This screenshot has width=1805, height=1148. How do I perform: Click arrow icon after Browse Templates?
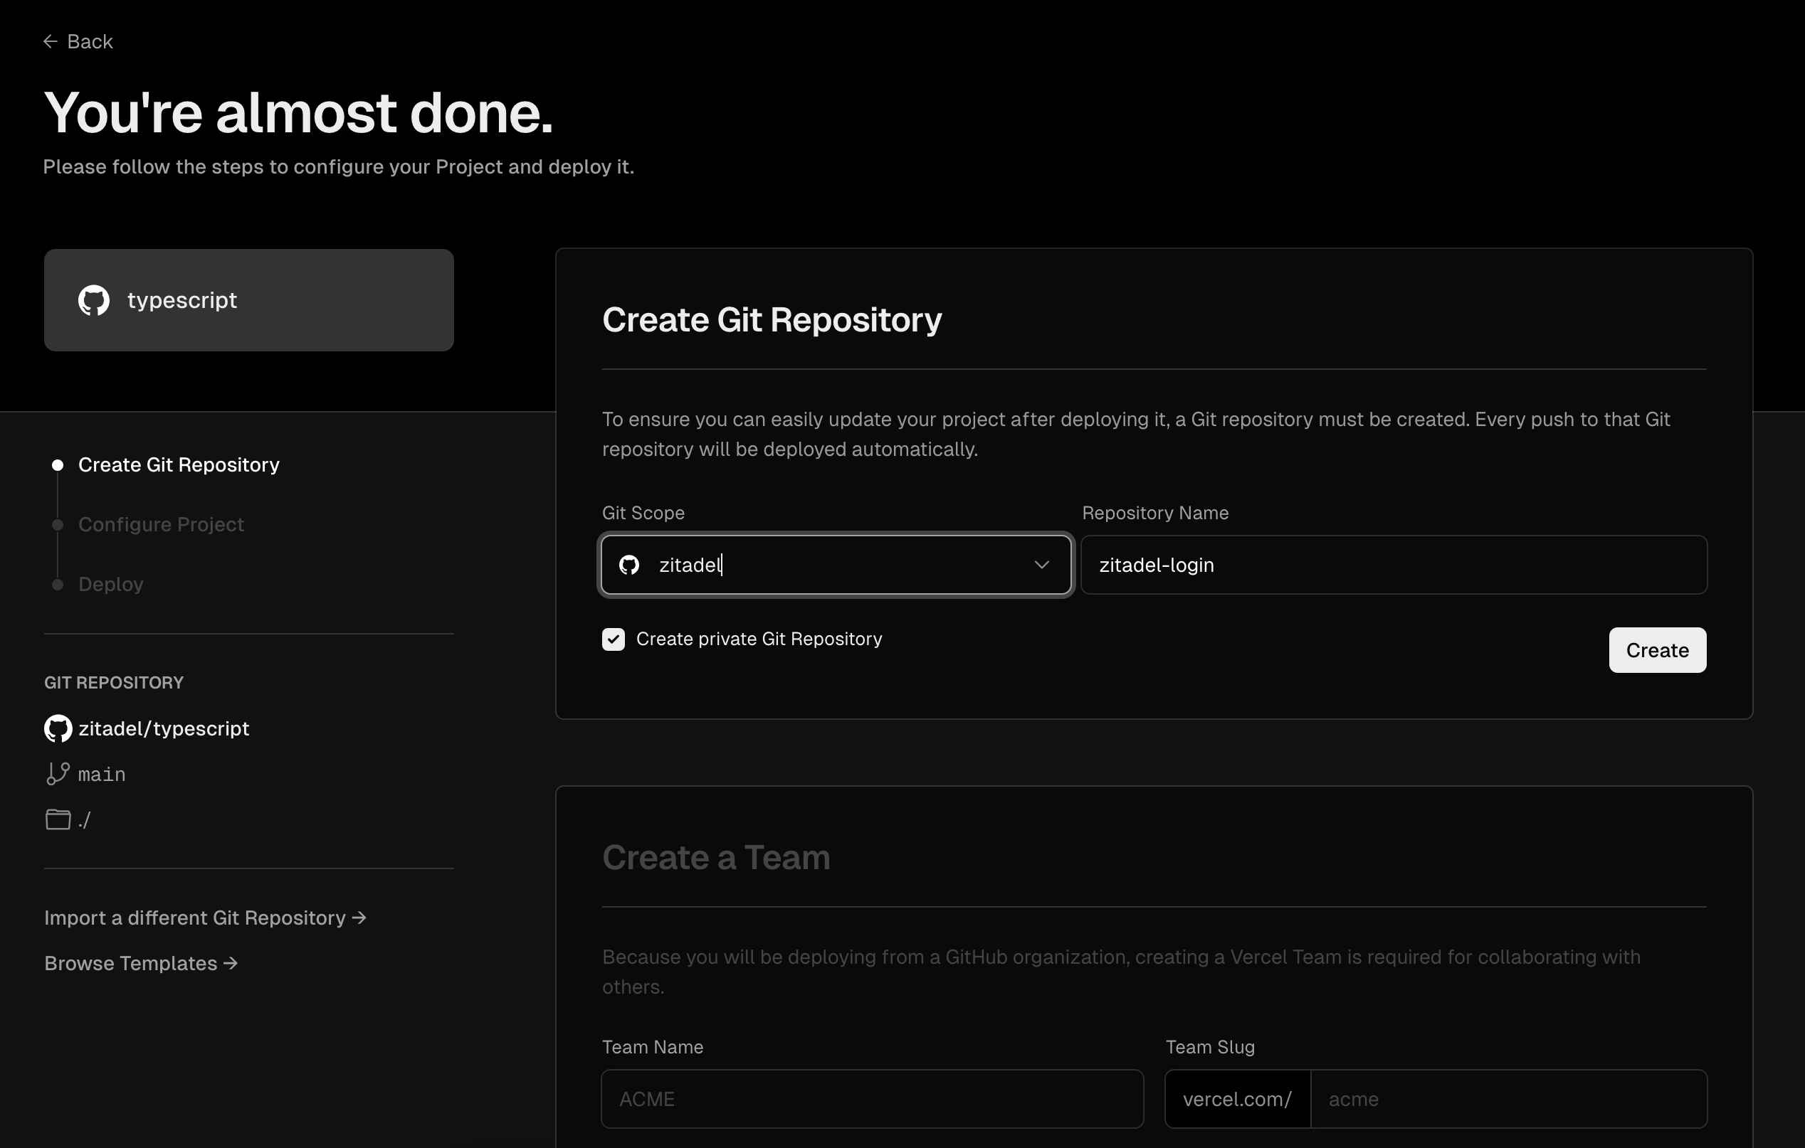click(231, 963)
